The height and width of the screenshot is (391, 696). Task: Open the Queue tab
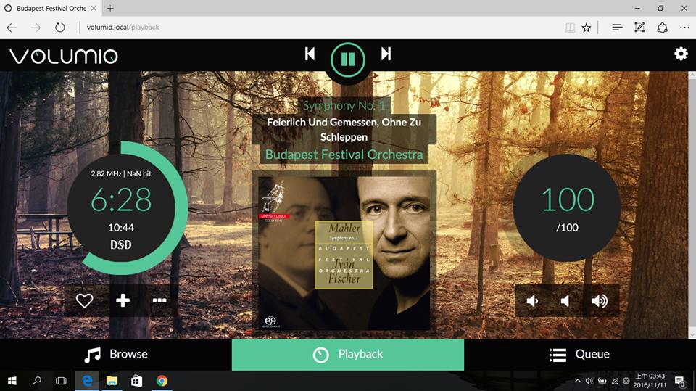580,355
